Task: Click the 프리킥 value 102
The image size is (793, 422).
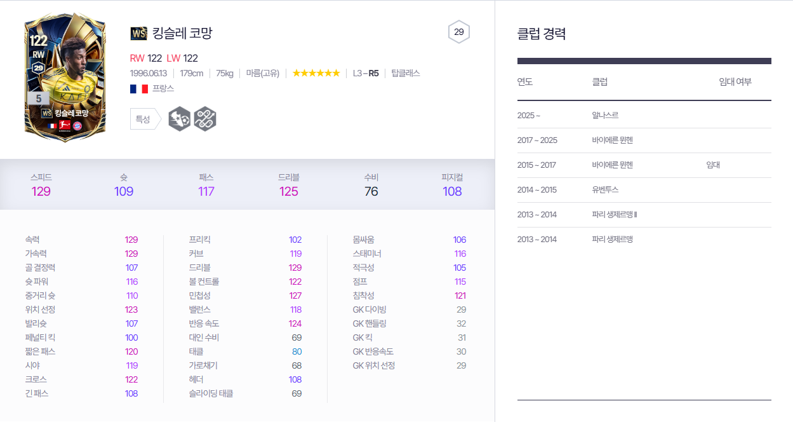Action: pos(295,240)
